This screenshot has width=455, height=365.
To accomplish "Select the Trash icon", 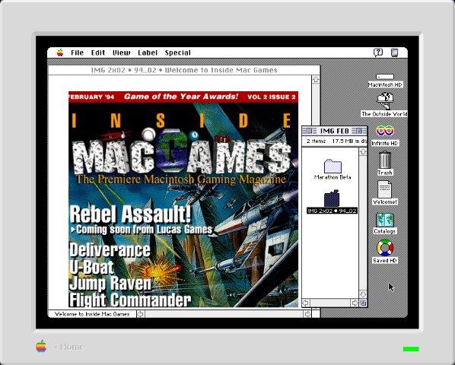I will tap(385, 160).
